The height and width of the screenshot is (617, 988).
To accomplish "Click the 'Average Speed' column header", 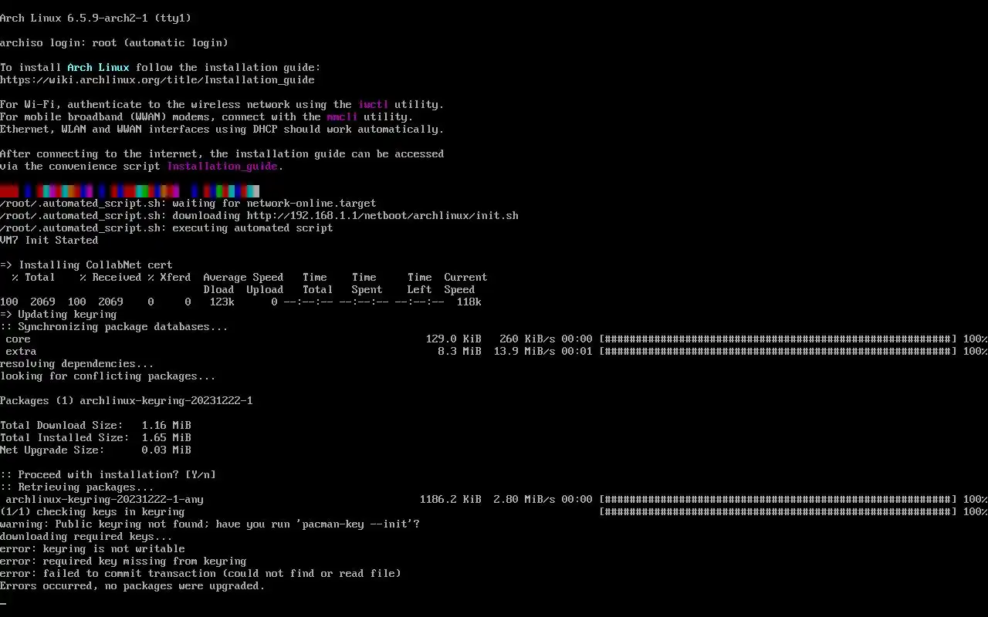I will point(244,277).
